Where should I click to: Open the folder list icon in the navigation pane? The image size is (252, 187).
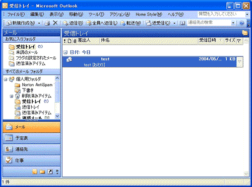42,171
